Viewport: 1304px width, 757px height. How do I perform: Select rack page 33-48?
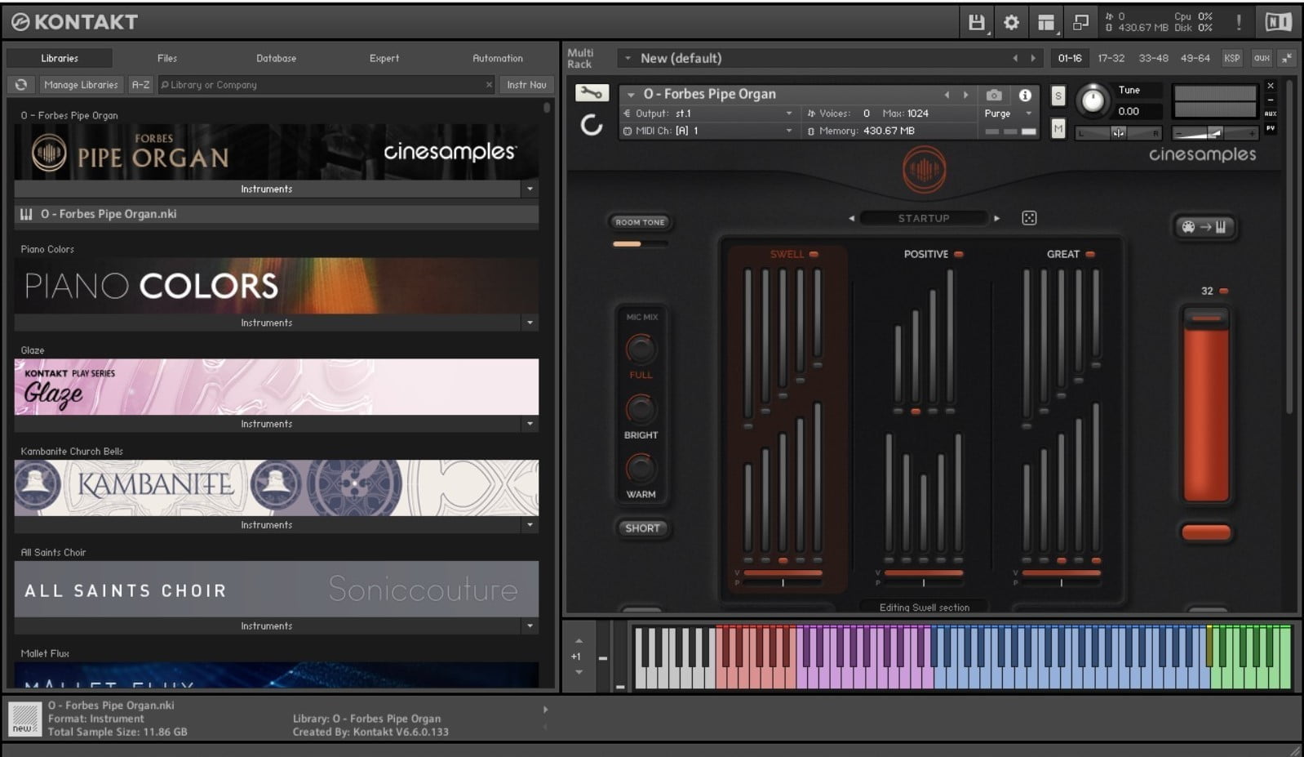[1153, 58]
